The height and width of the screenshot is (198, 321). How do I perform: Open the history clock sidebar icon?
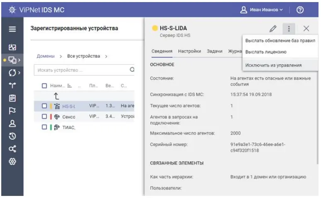click(12, 136)
